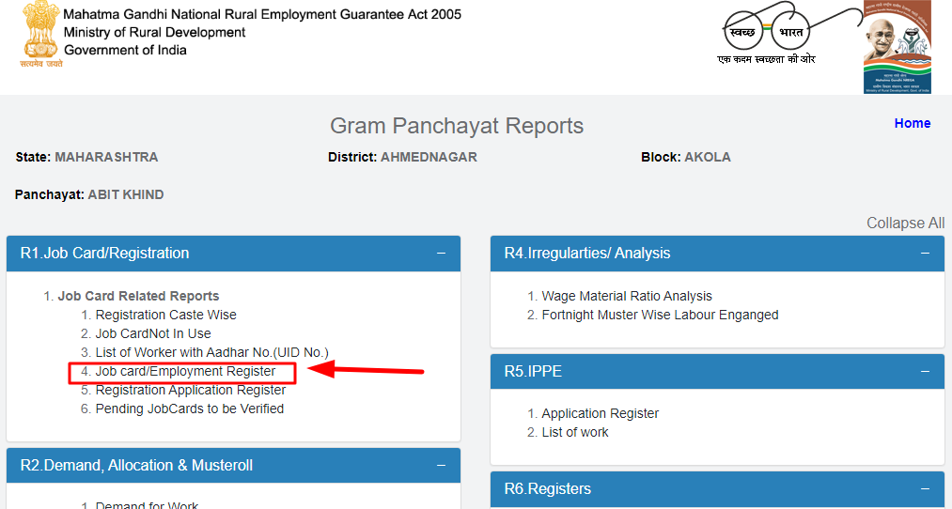
Task: Collapse the R2.Demand, Allocation & Musteroll panel minus
Action: 442,465
